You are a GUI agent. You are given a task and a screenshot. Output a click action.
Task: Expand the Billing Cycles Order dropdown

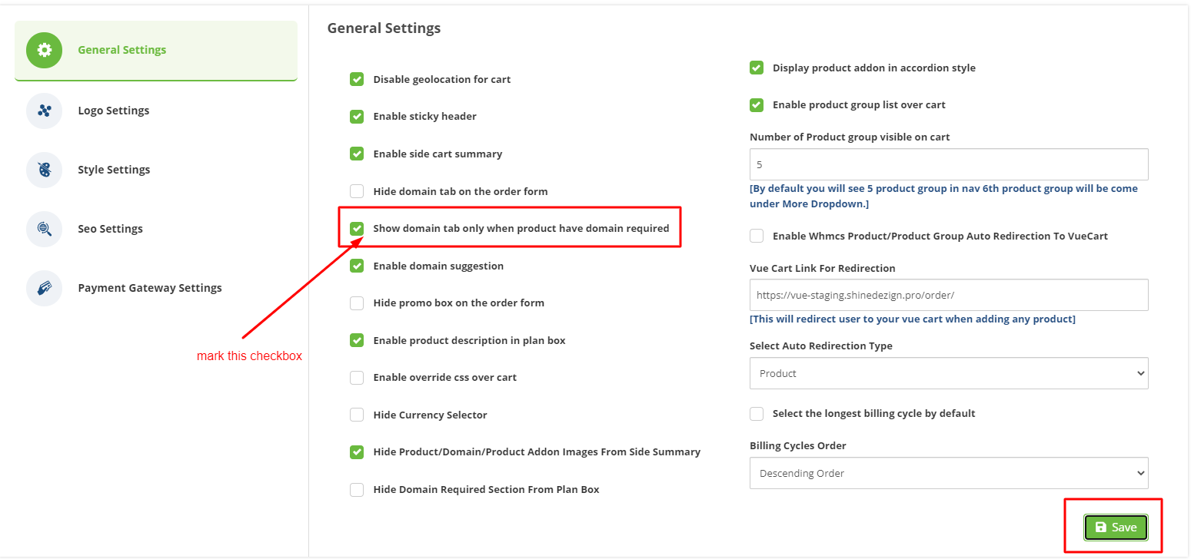tap(949, 473)
